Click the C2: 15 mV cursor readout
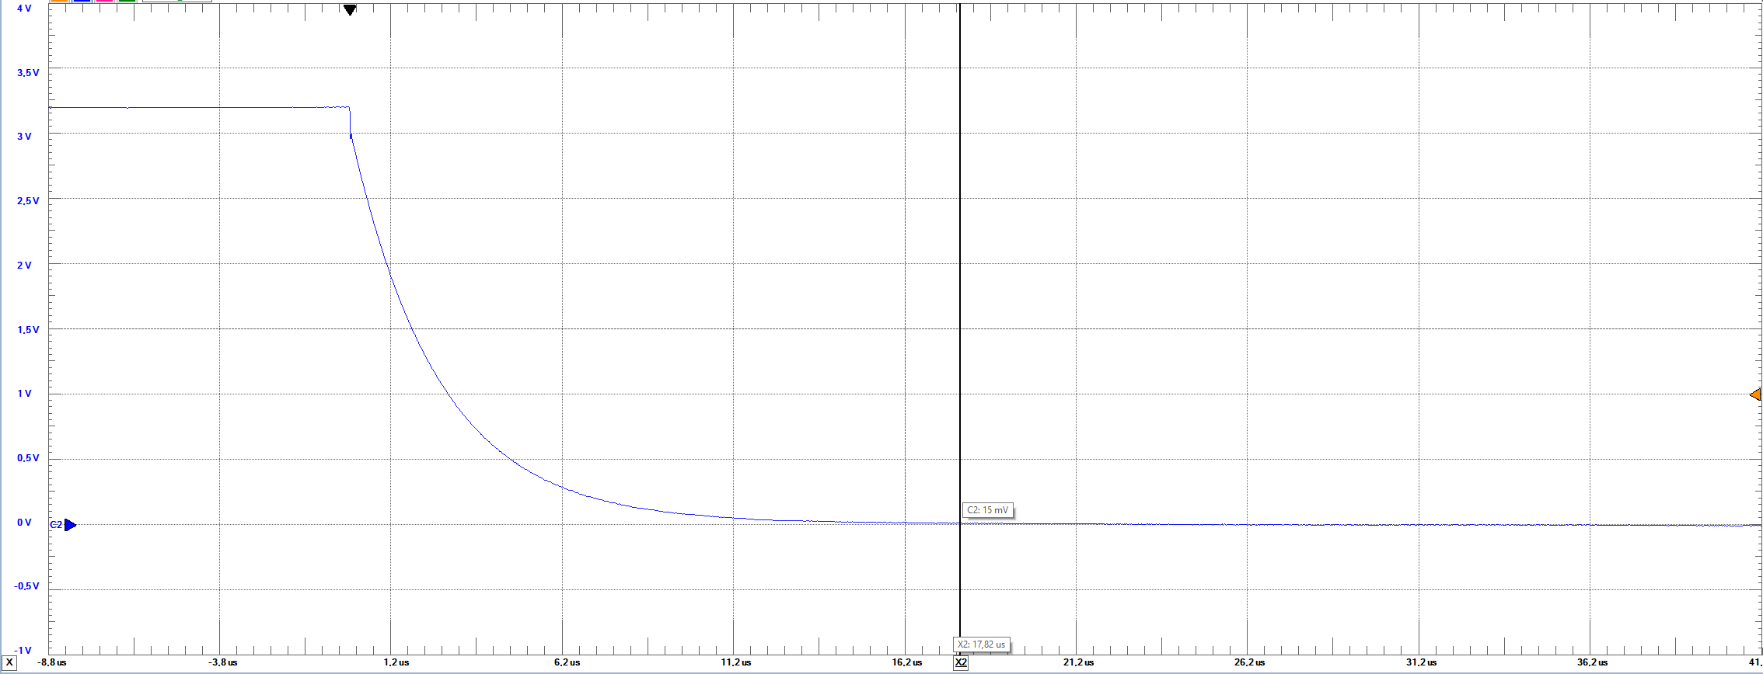The width and height of the screenshot is (1763, 674). (987, 510)
